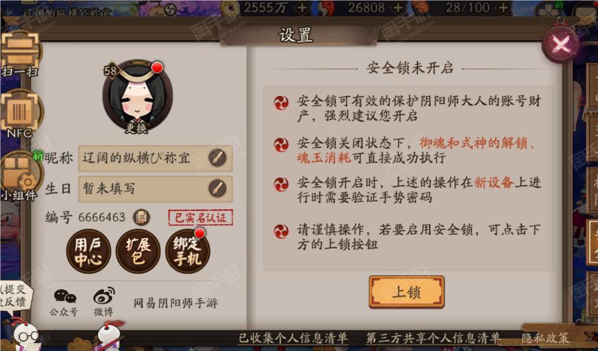Viewport: 598px width, 351px height.
Task: Copy the ID number 6666463
Action: point(141,217)
